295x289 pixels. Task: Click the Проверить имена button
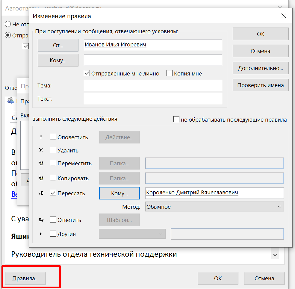point(260,85)
